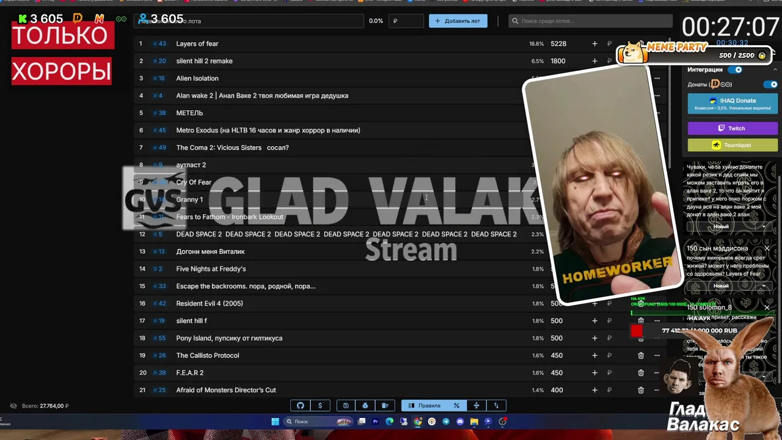The image size is (782, 440).
Task: Select lot name Five Nights at Freddy's
Action: [211, 269]
